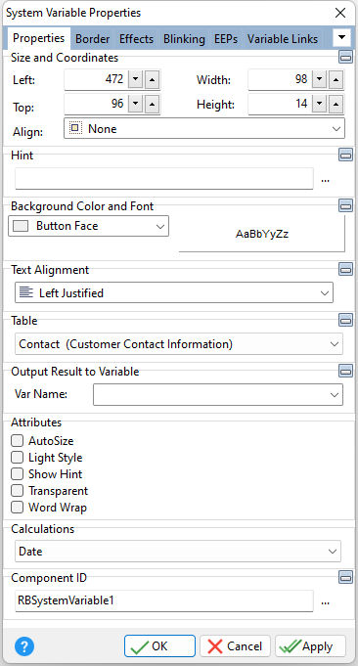Screen dimensions: 358x666
Task: Open the Var Name dropdown
Action: [218, 394]
